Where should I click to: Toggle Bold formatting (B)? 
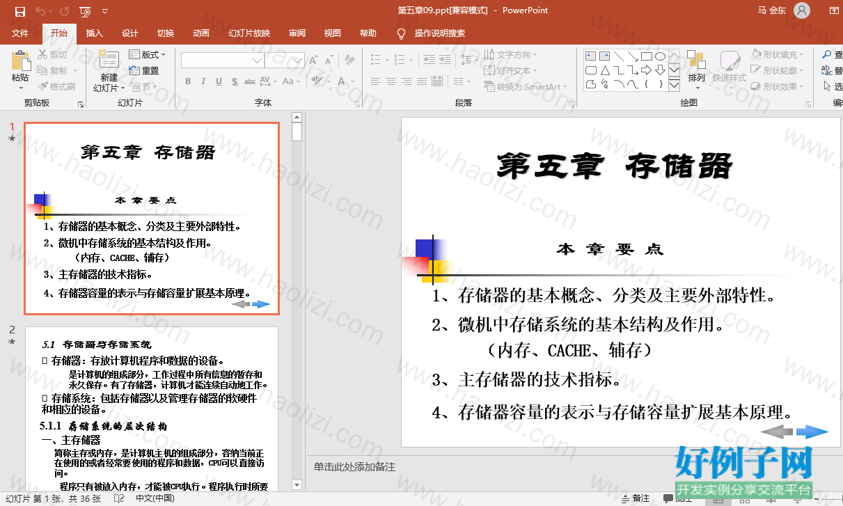coord(188,81)
